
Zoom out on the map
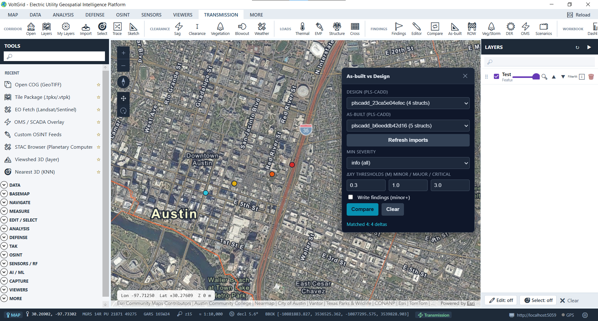click(123, 66)
